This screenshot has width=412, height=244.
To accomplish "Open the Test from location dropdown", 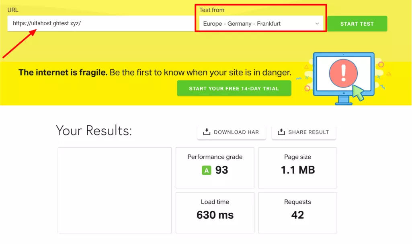I will (260, 24).
